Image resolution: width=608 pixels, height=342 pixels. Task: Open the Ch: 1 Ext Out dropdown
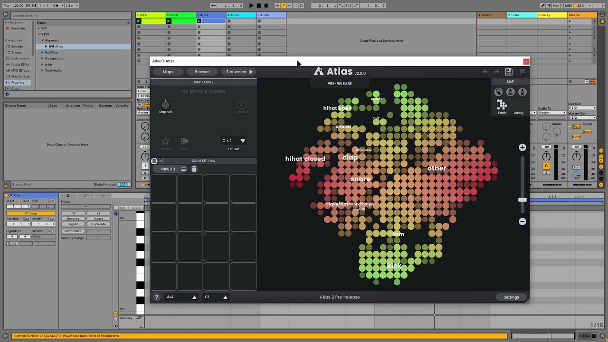(x=234, y=141)
